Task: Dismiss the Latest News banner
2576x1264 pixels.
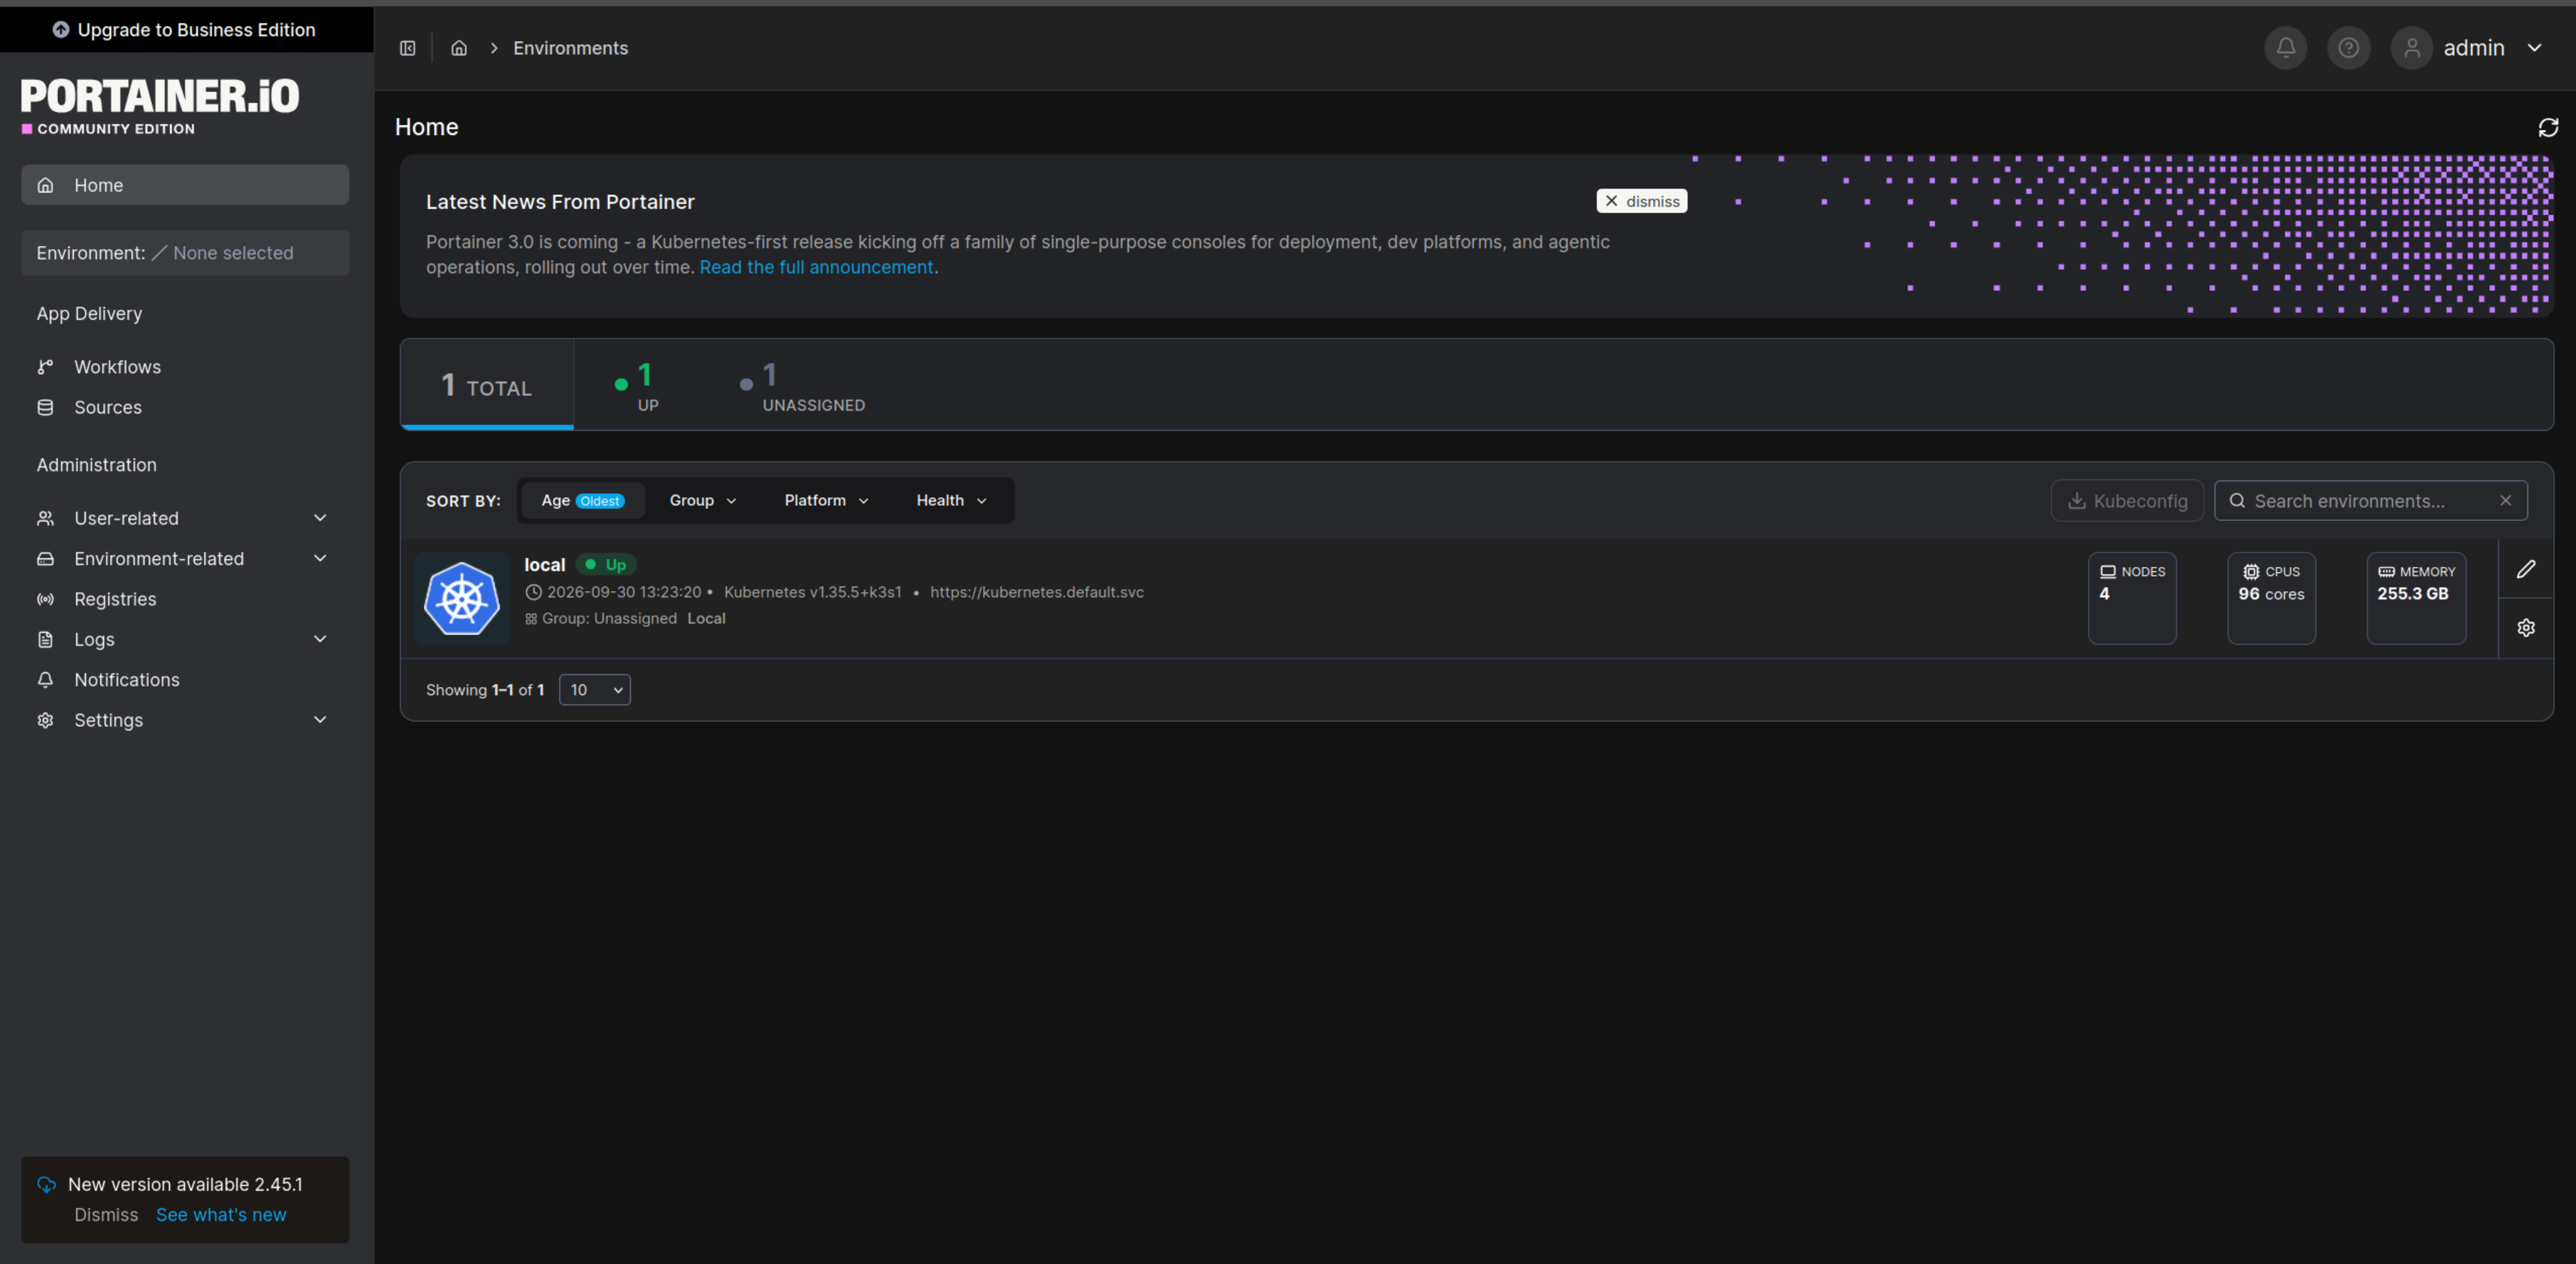Action: [x=1641, y=201]
